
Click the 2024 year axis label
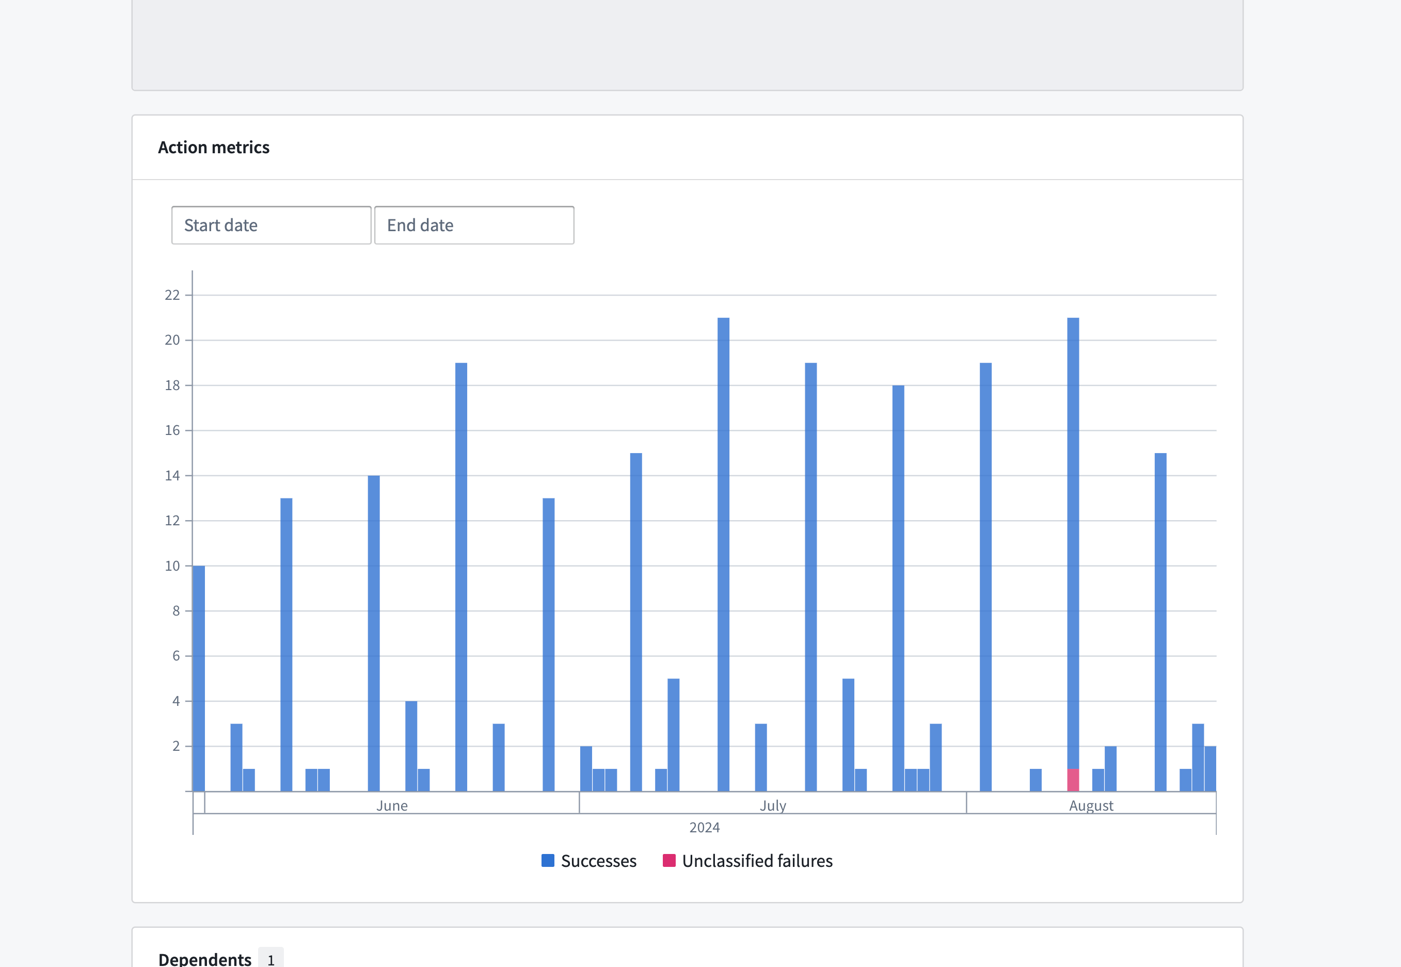(704, 827)
